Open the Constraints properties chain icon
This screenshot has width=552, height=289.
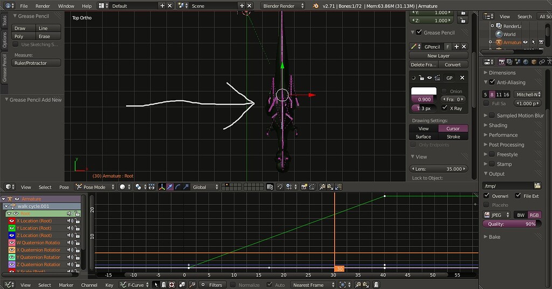[542, 61]
